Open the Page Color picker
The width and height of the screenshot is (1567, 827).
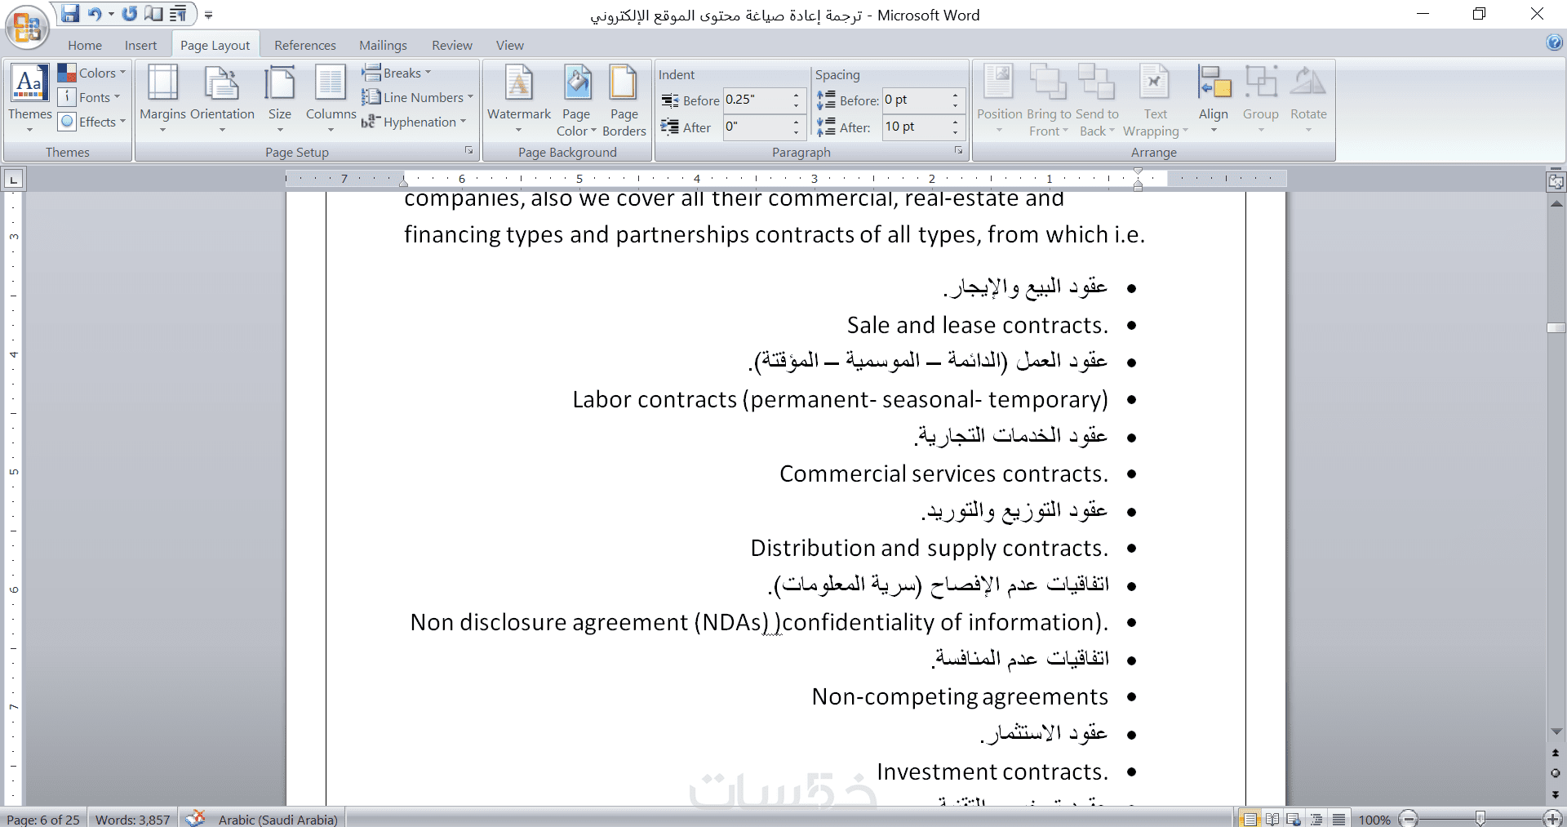[x=576, y=100]
